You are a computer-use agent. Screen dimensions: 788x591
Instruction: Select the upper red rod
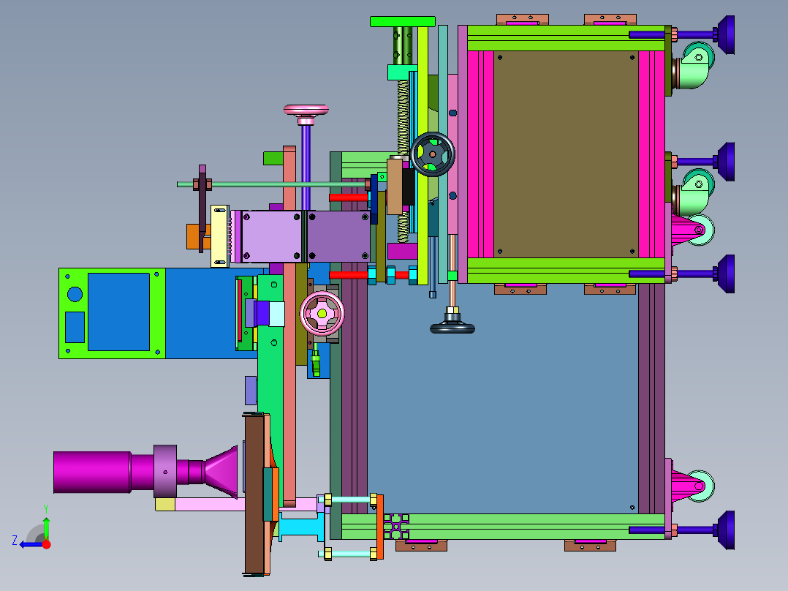pyautogui.click(x=348, y=197)
